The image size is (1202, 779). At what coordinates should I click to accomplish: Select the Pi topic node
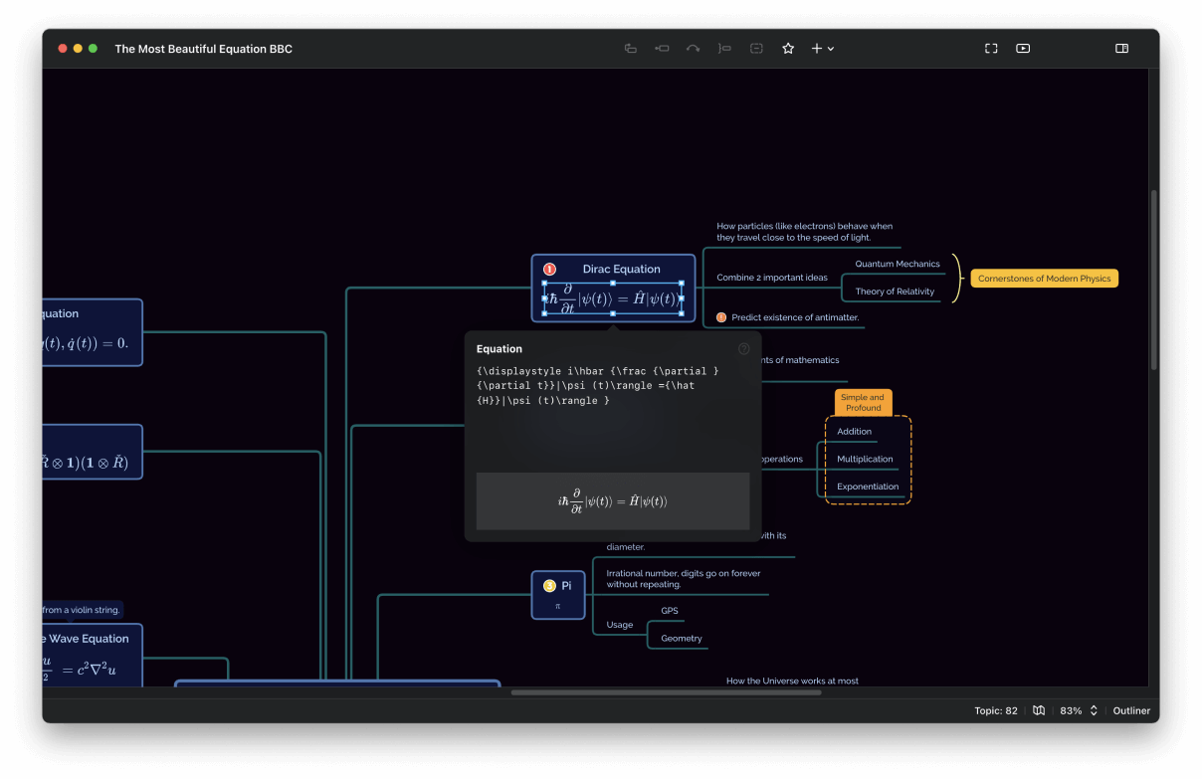(558, 595)
